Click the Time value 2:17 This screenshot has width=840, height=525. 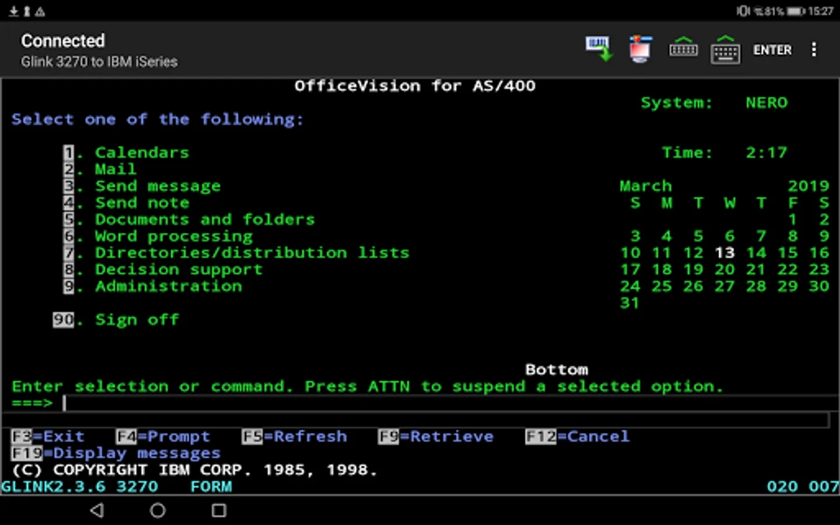coord(766,153)
